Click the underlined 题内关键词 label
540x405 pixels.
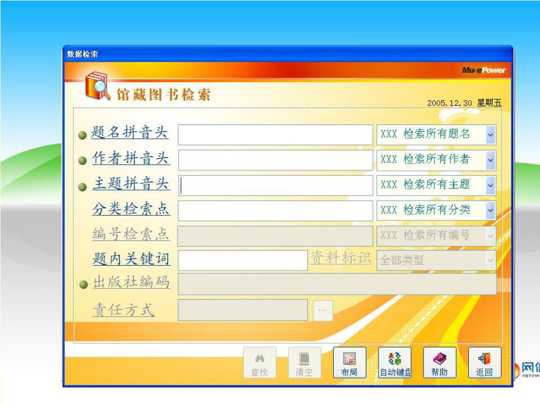point(131,258)
